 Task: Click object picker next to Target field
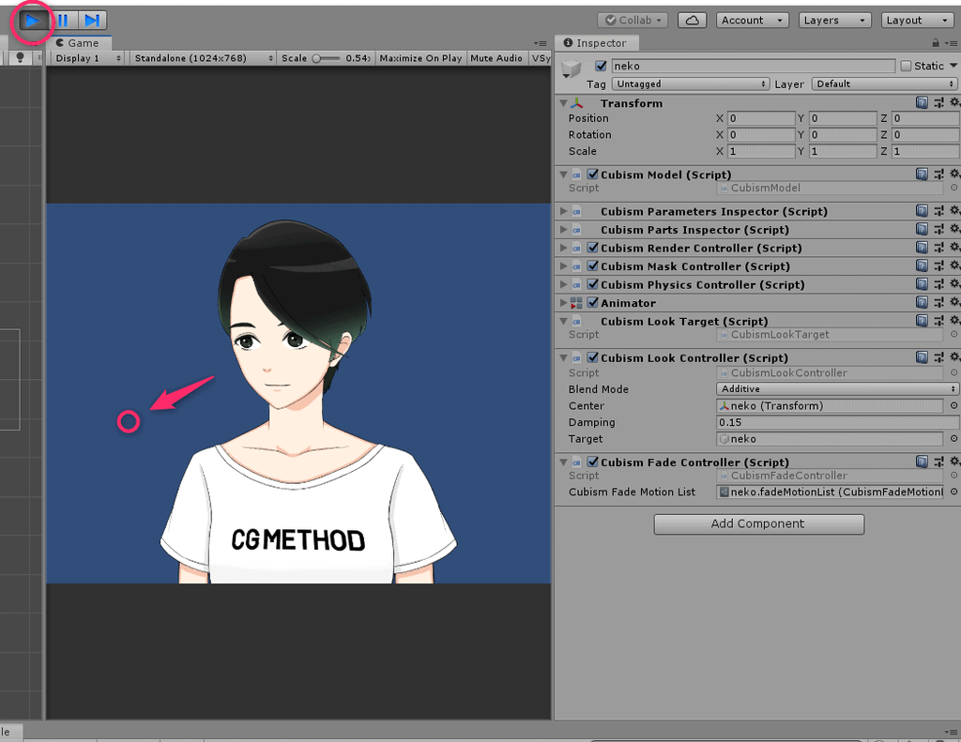(953, 439)
